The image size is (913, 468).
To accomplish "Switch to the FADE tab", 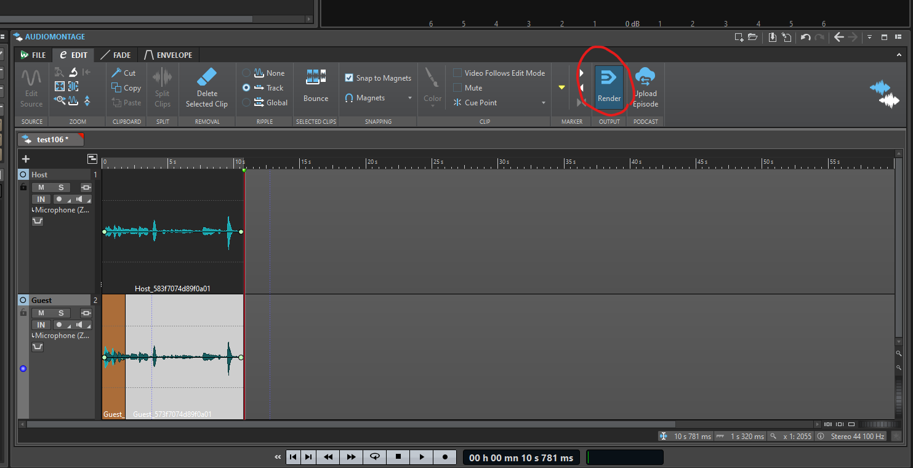I will tap(116, 55).
